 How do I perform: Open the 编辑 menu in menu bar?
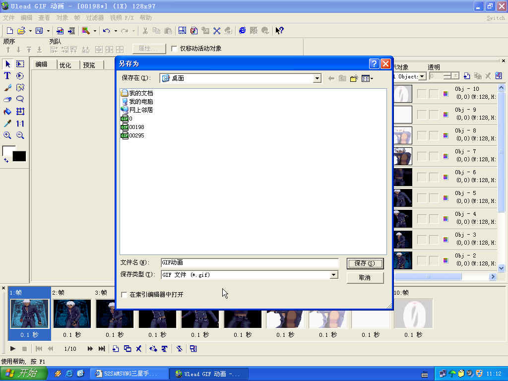[26, 18]
